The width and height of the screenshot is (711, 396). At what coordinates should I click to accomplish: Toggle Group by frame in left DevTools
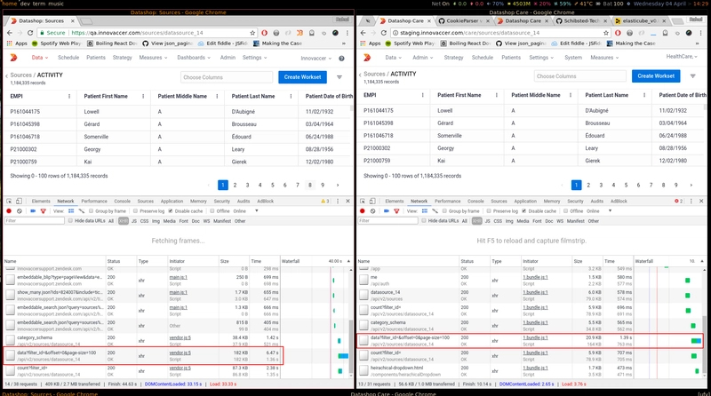92,211
